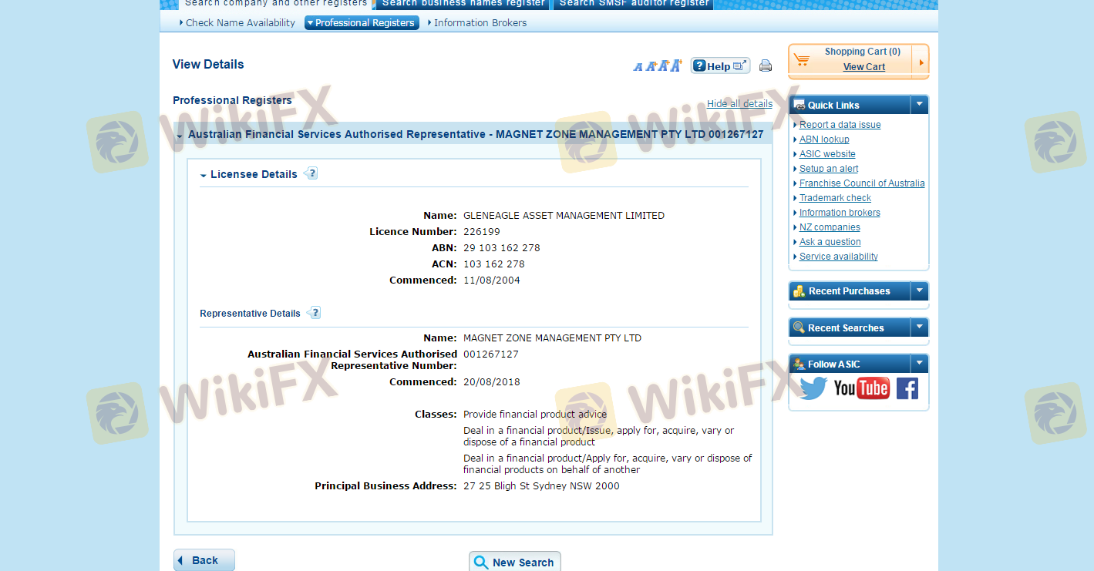Click licensee commenced date 11/08/2004
The width and height of the screenshot is (1094, 571).
[x=492, y=280]
